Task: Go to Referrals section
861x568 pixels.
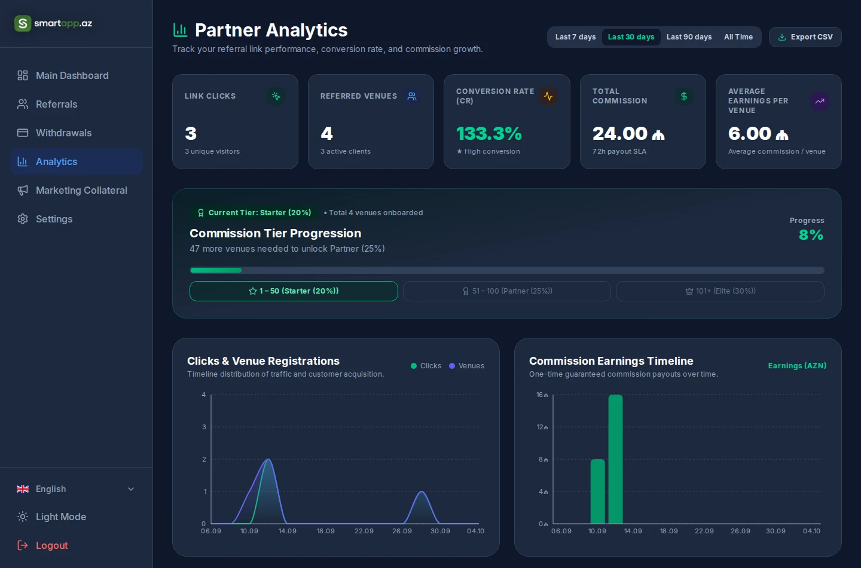Action: (77, 104)
